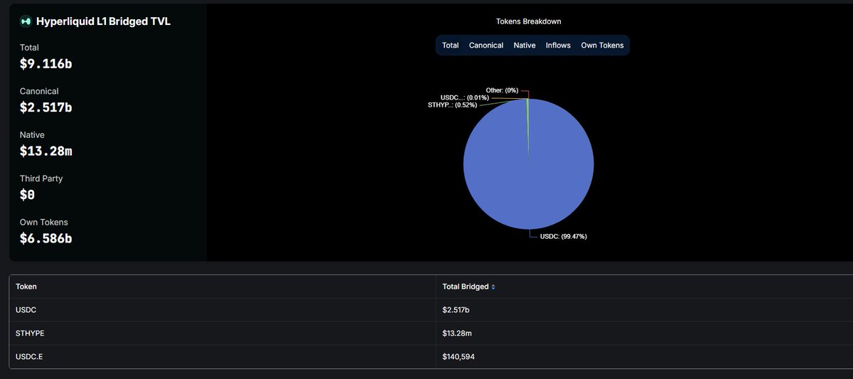Click the $140,594 table value
Screen dimensions: 853x379
coord(458,357)
